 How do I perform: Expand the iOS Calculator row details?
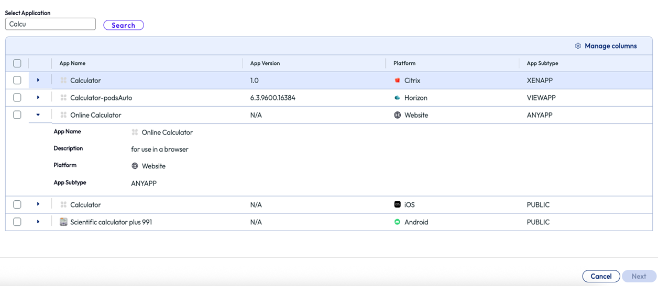38,204
